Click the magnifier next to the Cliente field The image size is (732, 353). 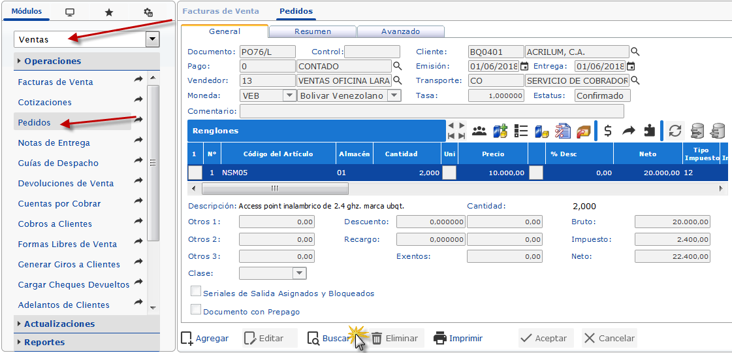click(x=635, y=52)
